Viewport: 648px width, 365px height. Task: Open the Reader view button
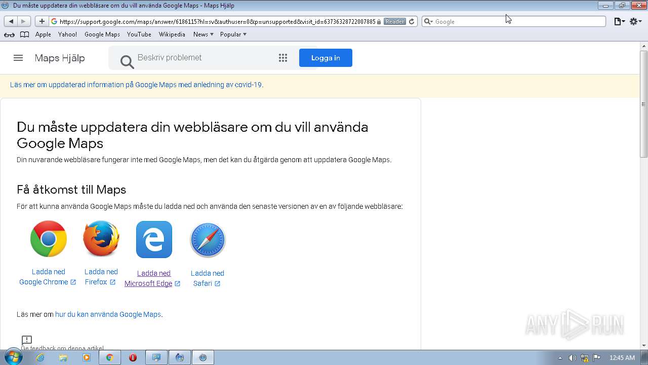[x=394, y=21]
